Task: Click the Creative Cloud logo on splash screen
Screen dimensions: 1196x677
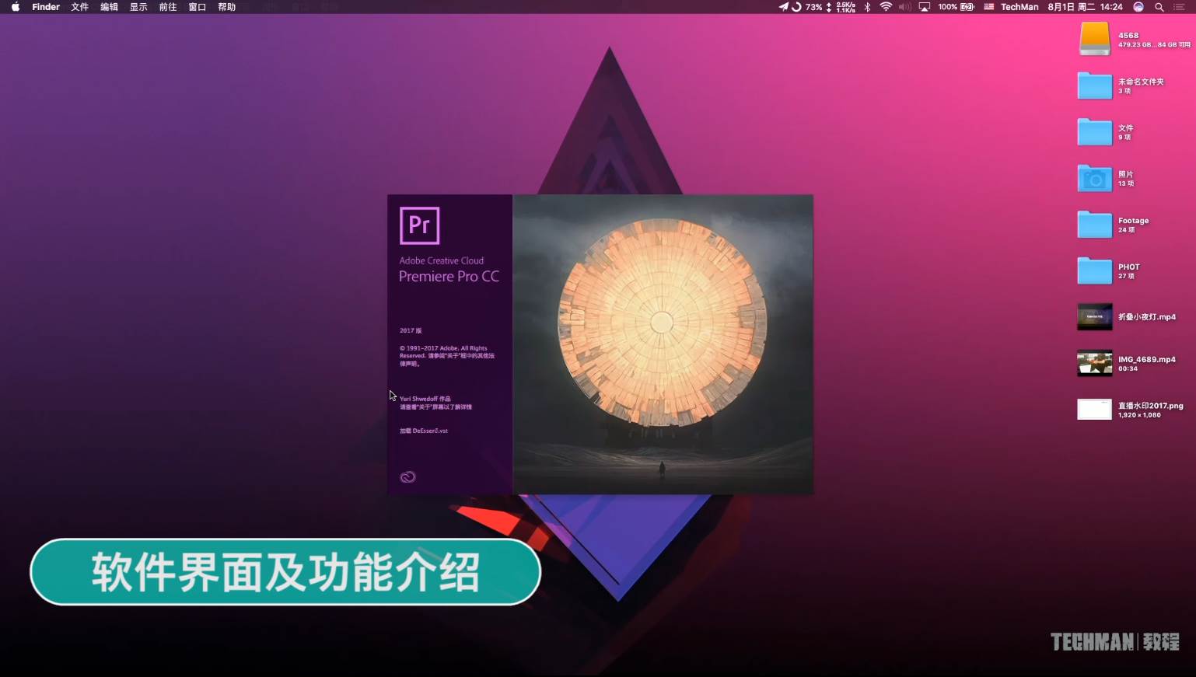Action: (407, 477)
